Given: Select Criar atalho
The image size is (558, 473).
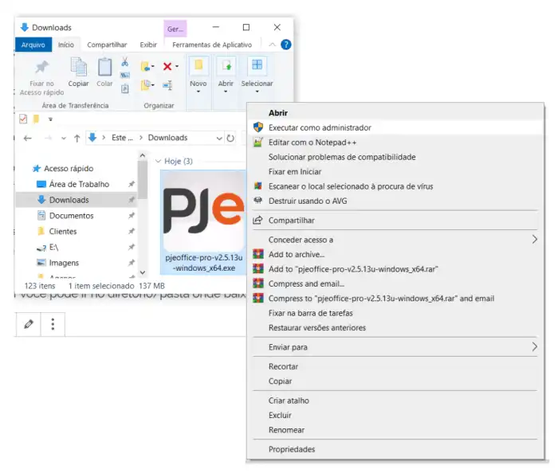Looking at the screenshot, I should point(395,401).
